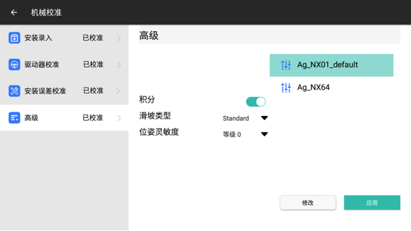
Task: Click the back arrow in header
Action: pyautogui.click(x=14, y=12)
